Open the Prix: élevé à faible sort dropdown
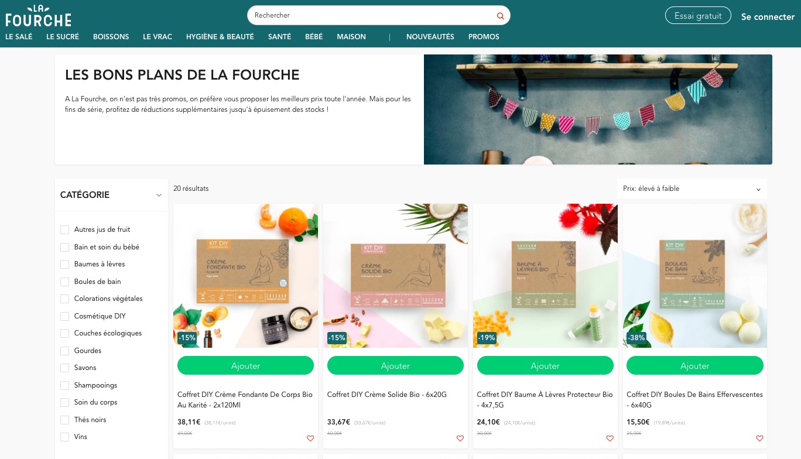The height and width of the screenshot is (459, 801). 692,189
